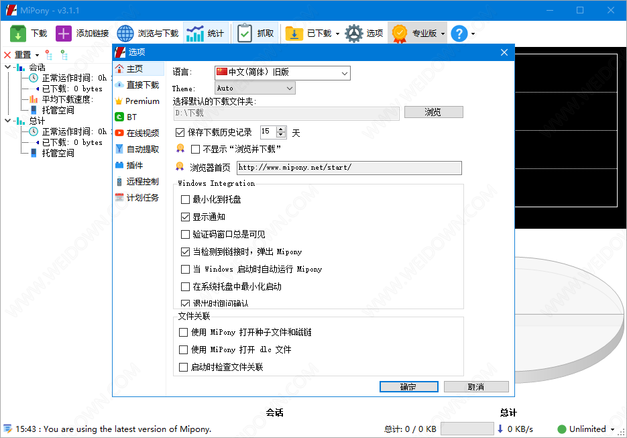Open the 专业版 dropdown arrow
The height and width of the screenshot is (438, 627).
[443, 34]
